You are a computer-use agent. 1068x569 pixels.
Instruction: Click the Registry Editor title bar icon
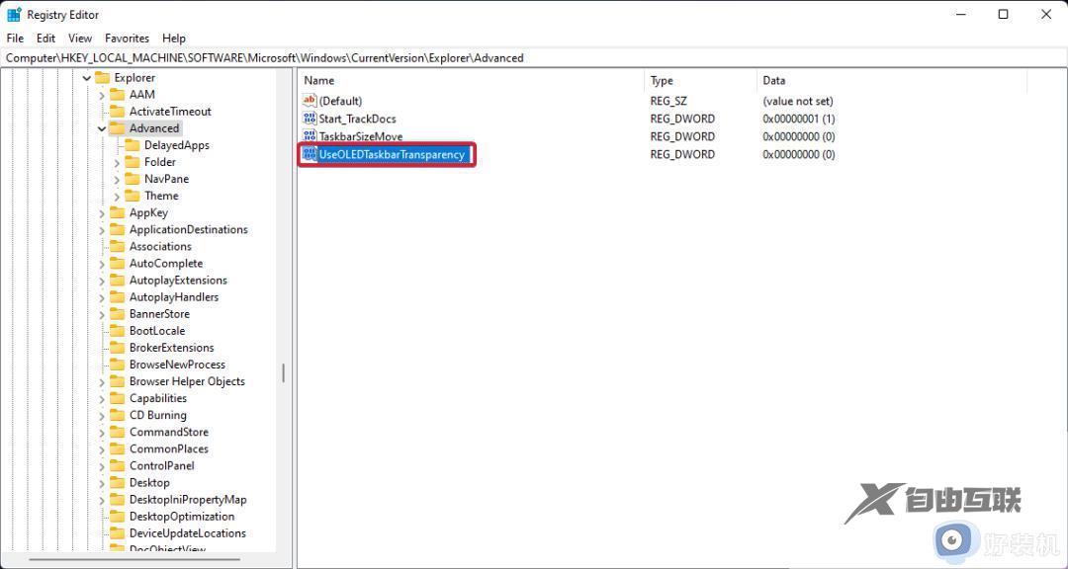(12, 14)
